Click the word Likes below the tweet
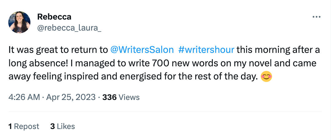 66,126
